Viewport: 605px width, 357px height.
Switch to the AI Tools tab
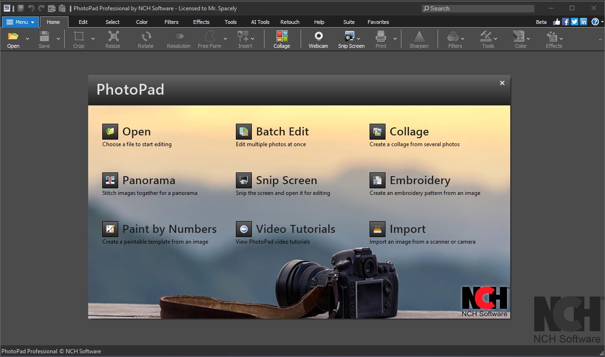click(260, 22)
